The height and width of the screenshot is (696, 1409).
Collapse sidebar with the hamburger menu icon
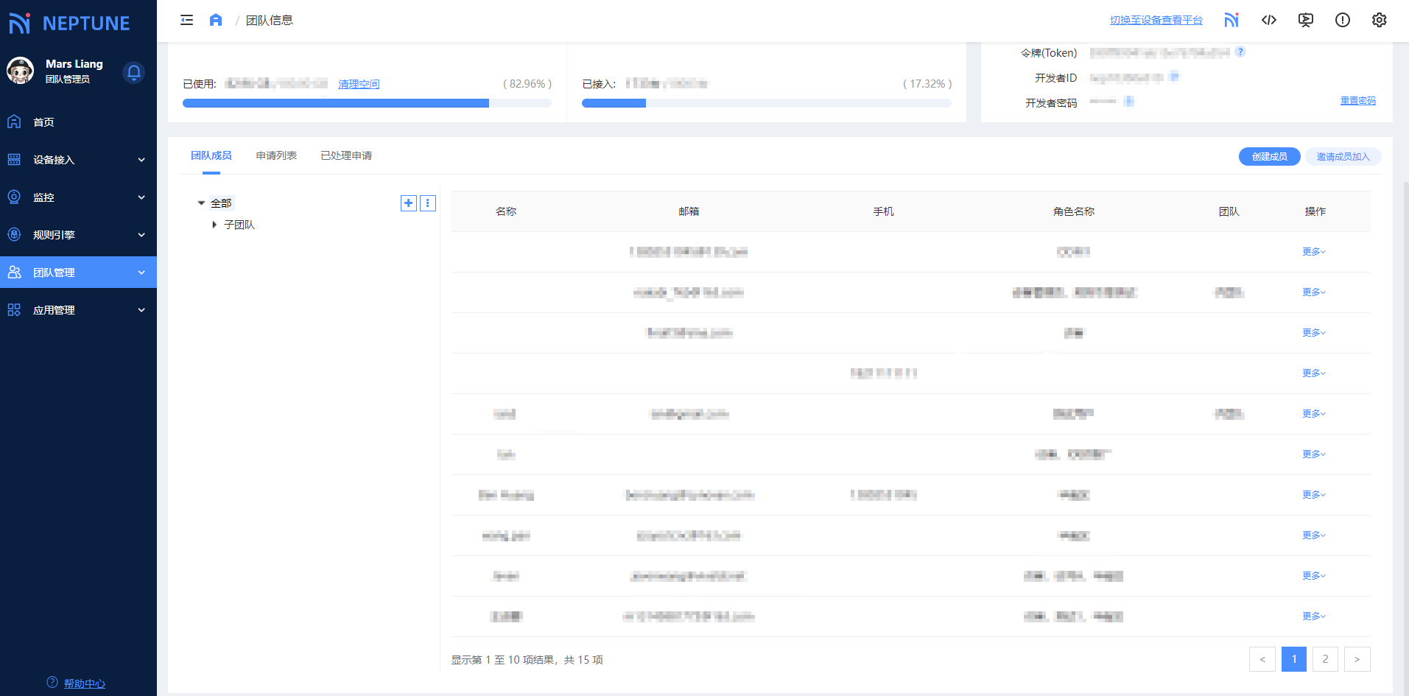(x=186, y=20)
